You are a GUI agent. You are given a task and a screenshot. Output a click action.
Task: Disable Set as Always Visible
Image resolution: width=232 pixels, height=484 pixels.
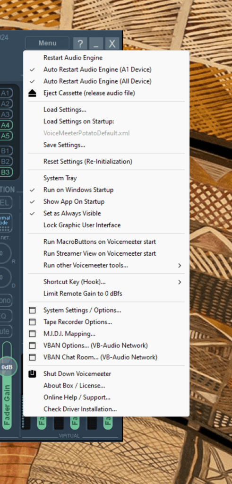point(106,213)
